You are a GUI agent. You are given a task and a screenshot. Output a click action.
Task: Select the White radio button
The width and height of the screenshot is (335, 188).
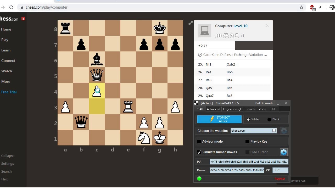click(x=248, y=120)
